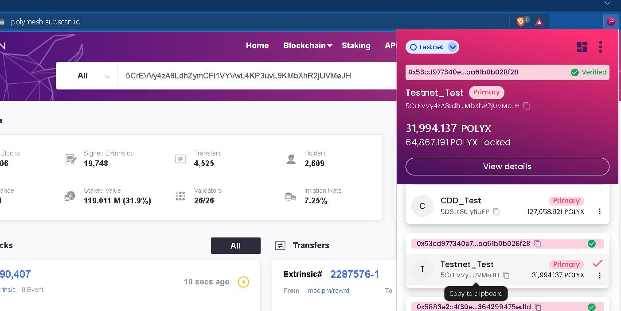Go to the Staking menu item

pyautogui.click(x=356, y=46)
